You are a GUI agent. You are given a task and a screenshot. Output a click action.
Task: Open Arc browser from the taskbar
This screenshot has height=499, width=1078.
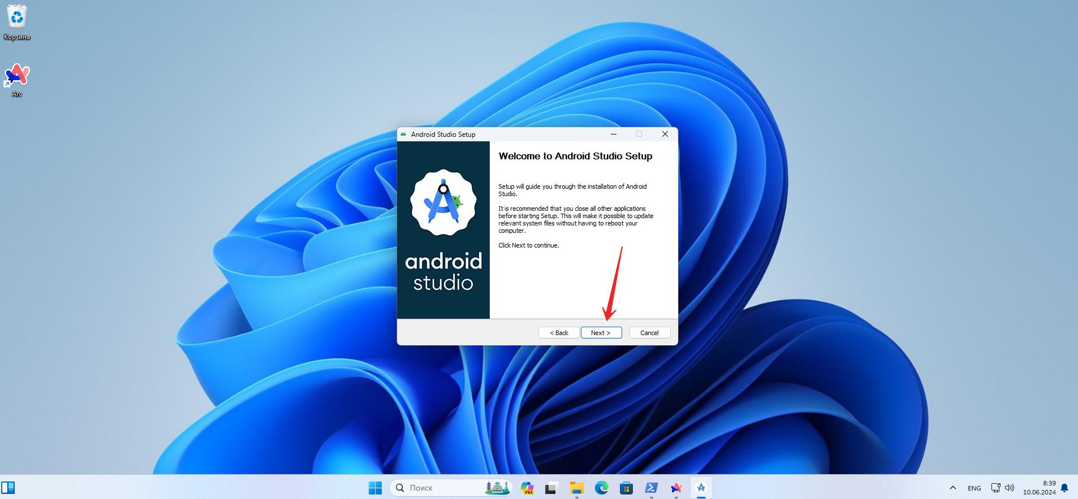click(676, 488)
